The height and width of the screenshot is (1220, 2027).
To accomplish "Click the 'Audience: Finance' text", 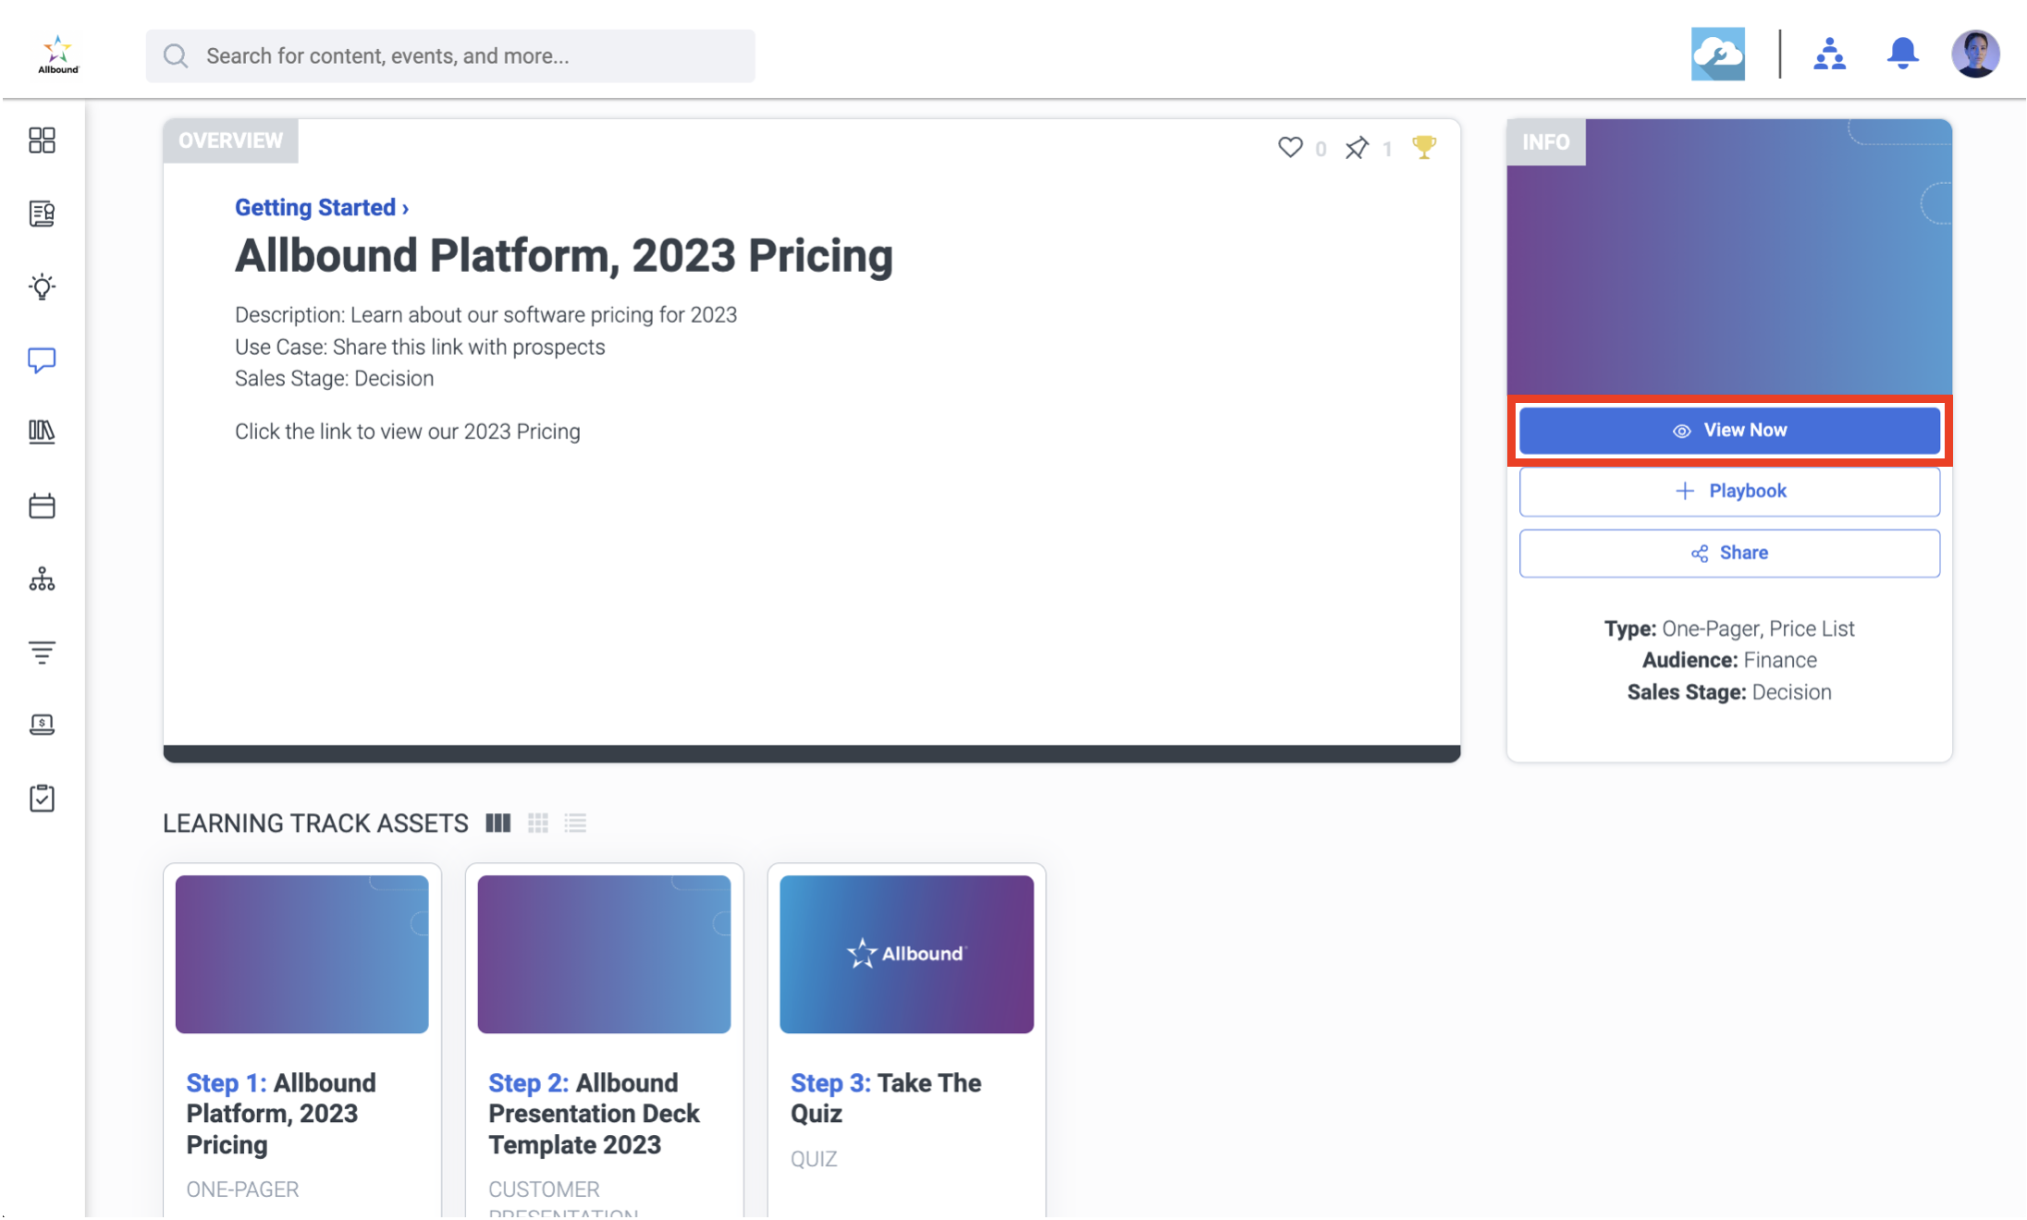I will pyautogui.click(x=1729, y=660).
